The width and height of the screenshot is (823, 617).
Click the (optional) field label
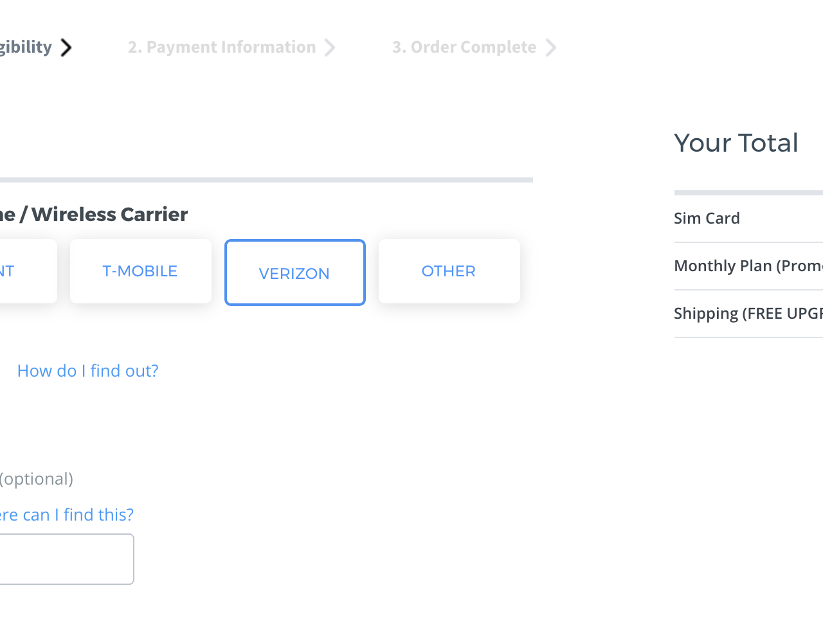(x=37, y=479)
